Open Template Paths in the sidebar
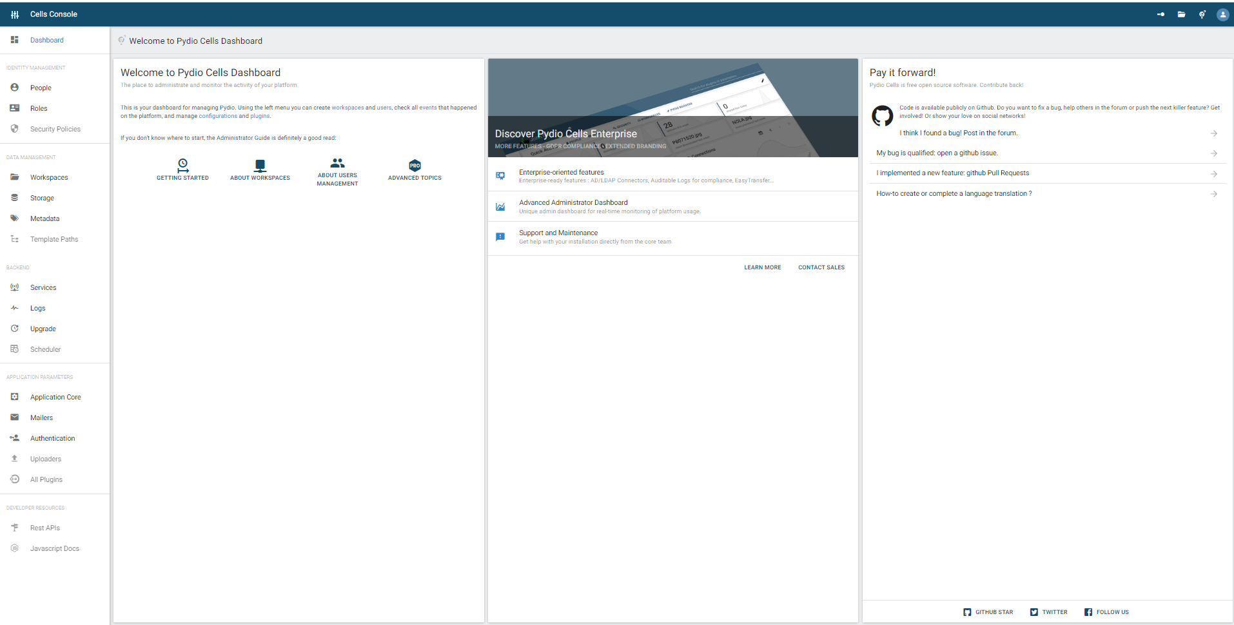Screen dimensions: 1234x625 54,239
